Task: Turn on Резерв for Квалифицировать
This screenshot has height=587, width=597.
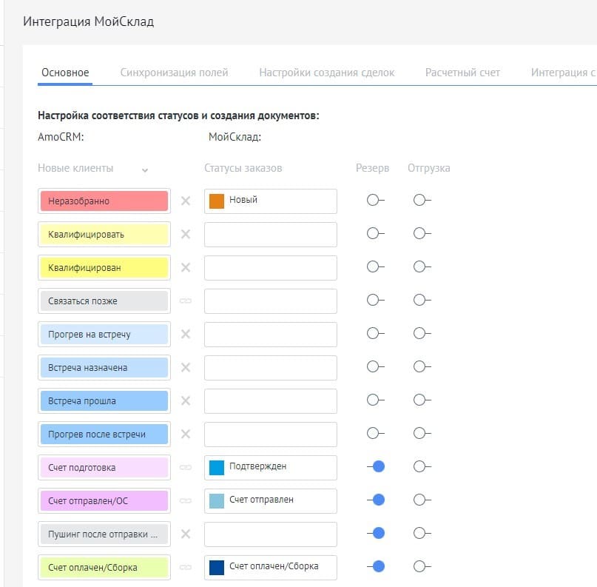Action: pyautogui.click(x=375, y=233)
